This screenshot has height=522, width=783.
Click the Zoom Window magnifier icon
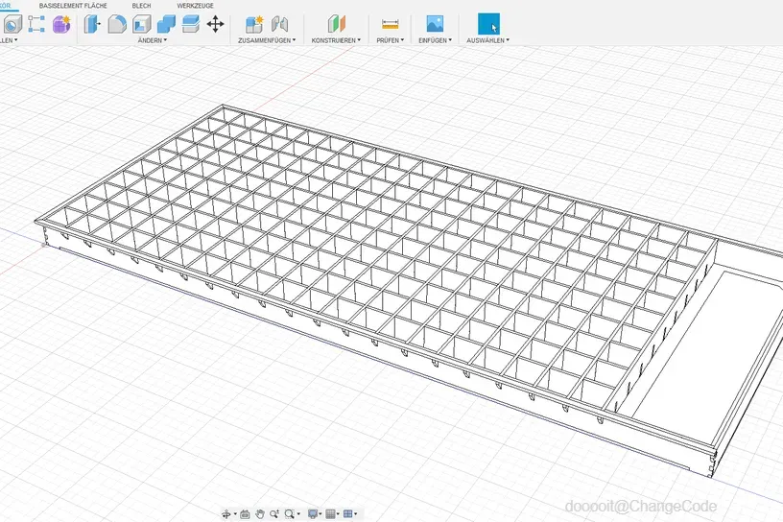(289, 514)
